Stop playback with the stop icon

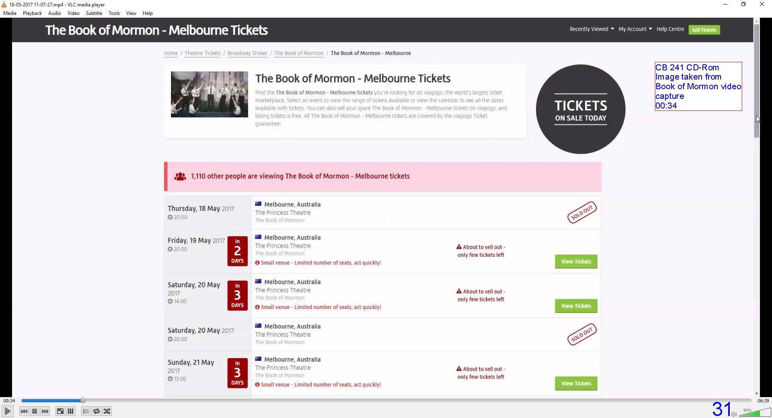35,411
